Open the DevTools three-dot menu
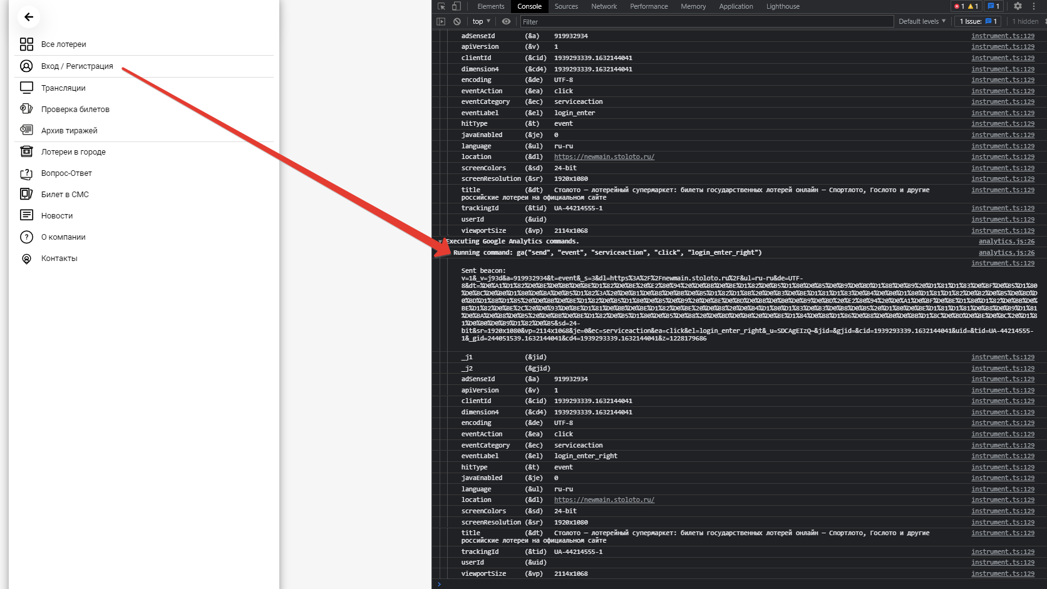1047x589 pixels. (x=1034, y=6)
